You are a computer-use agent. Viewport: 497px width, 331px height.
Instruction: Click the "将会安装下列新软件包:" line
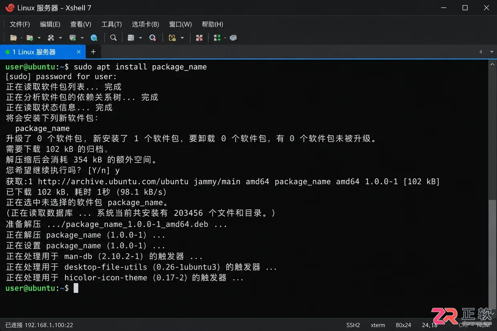[x=52, y=118]
